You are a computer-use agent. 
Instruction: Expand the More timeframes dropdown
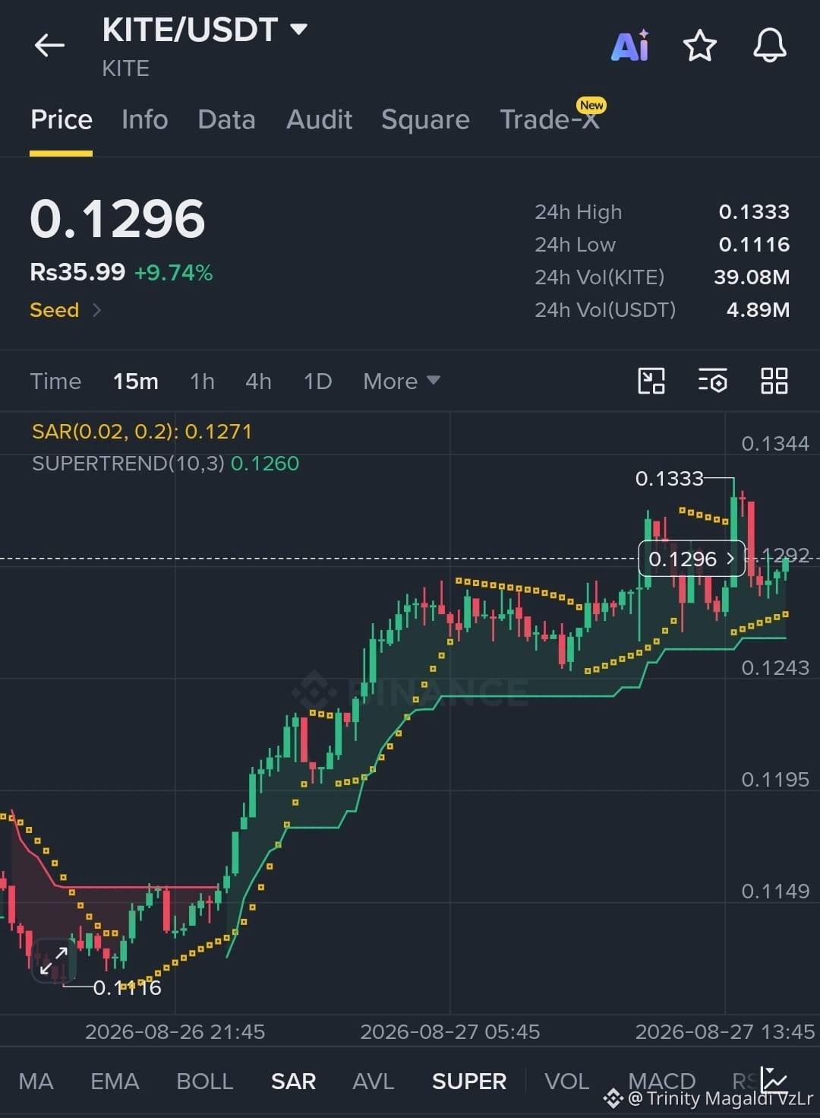tap(401, 381)
